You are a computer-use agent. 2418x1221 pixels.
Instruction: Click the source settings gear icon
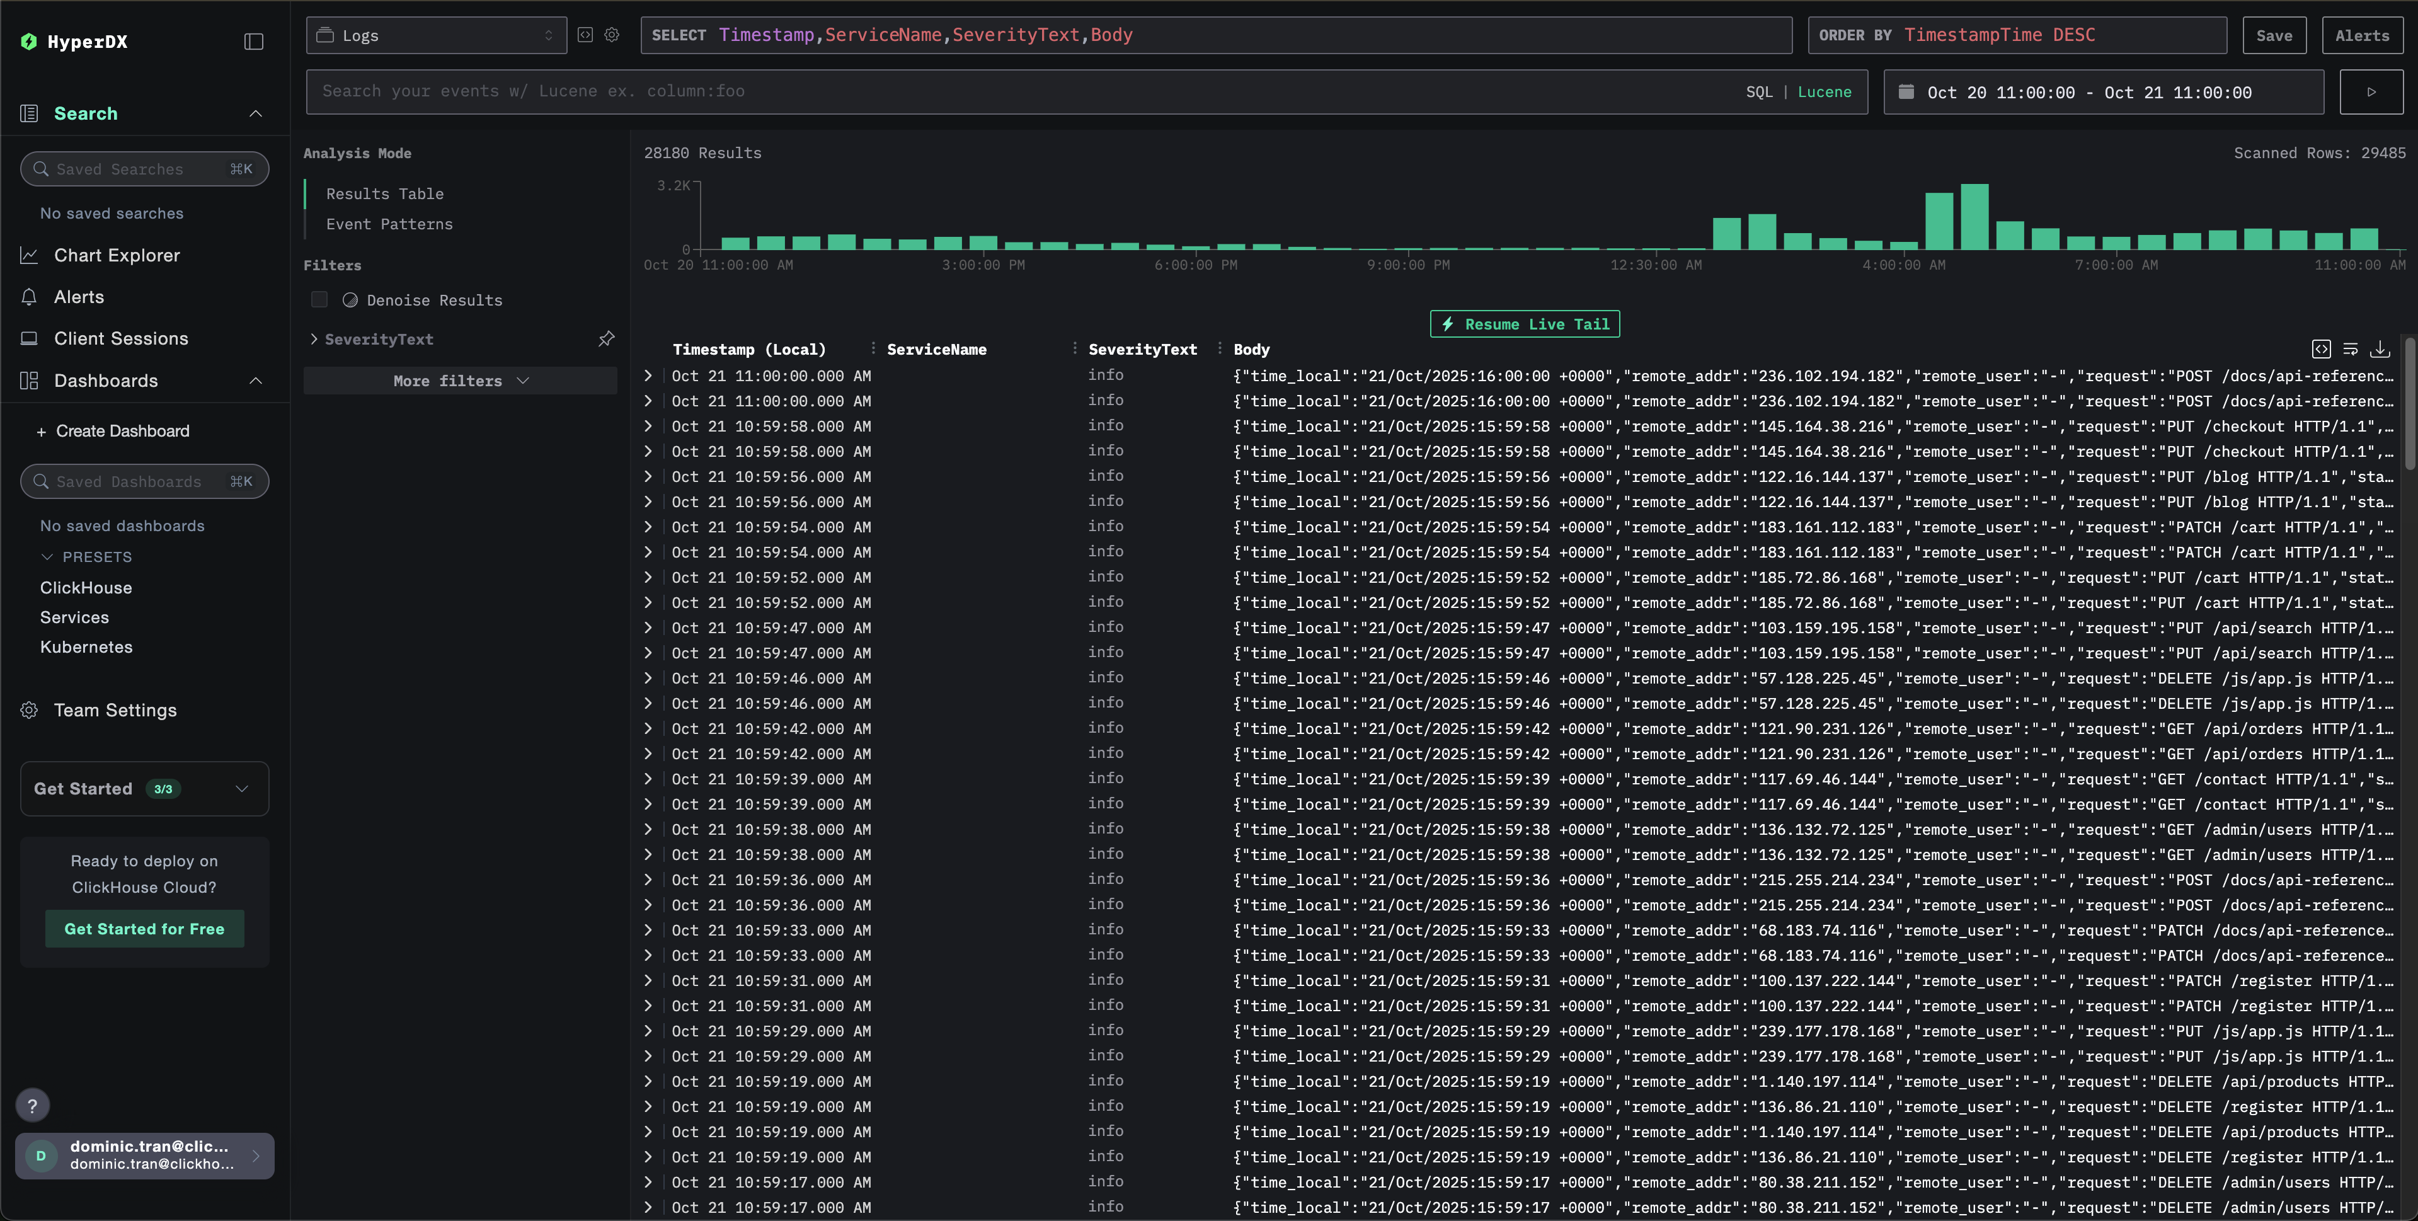[x=612, y=35]
